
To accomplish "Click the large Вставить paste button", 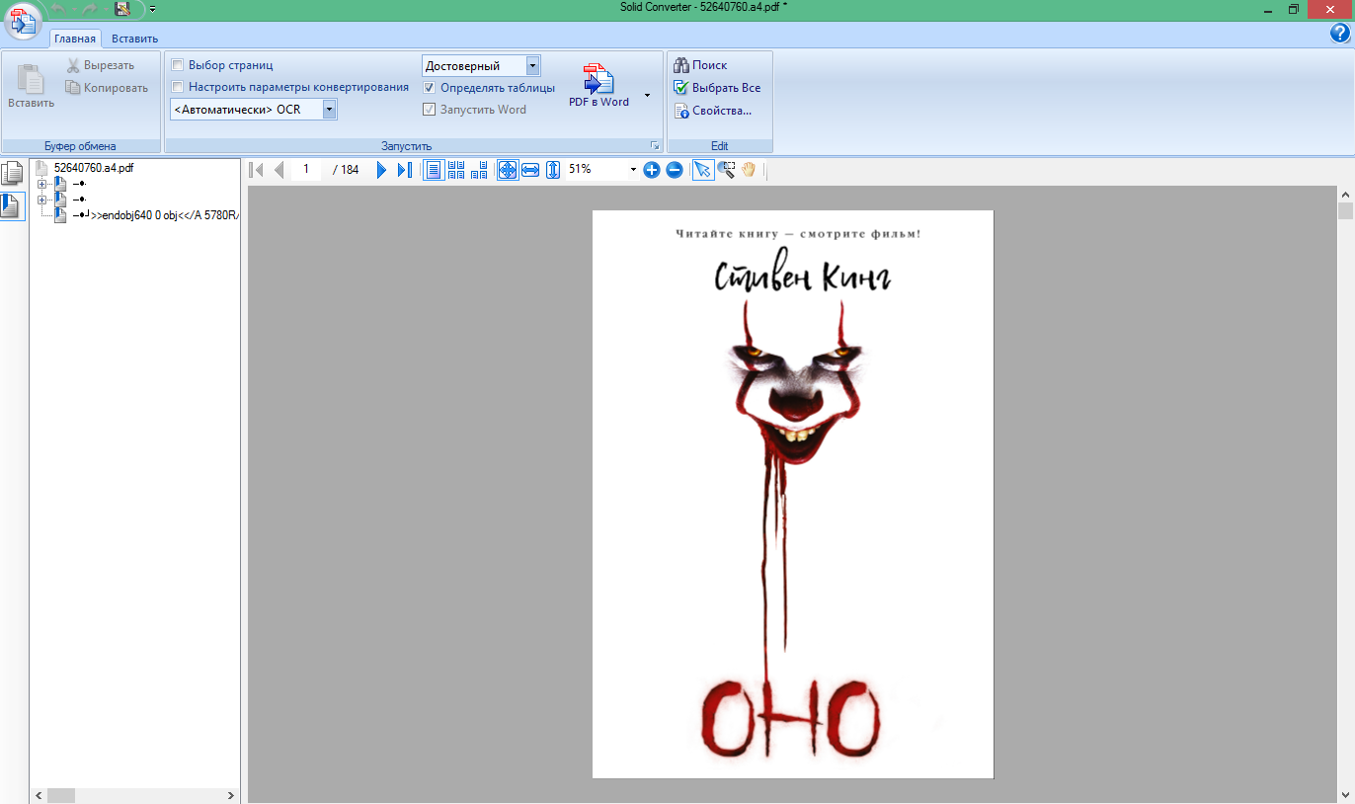I will pos(31,86).
